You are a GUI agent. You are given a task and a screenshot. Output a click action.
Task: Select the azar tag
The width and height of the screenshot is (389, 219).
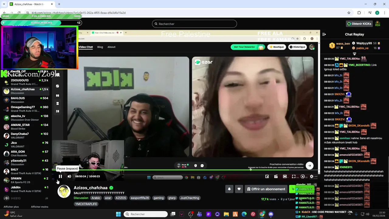pyautogui.click(x=108, y=198)
